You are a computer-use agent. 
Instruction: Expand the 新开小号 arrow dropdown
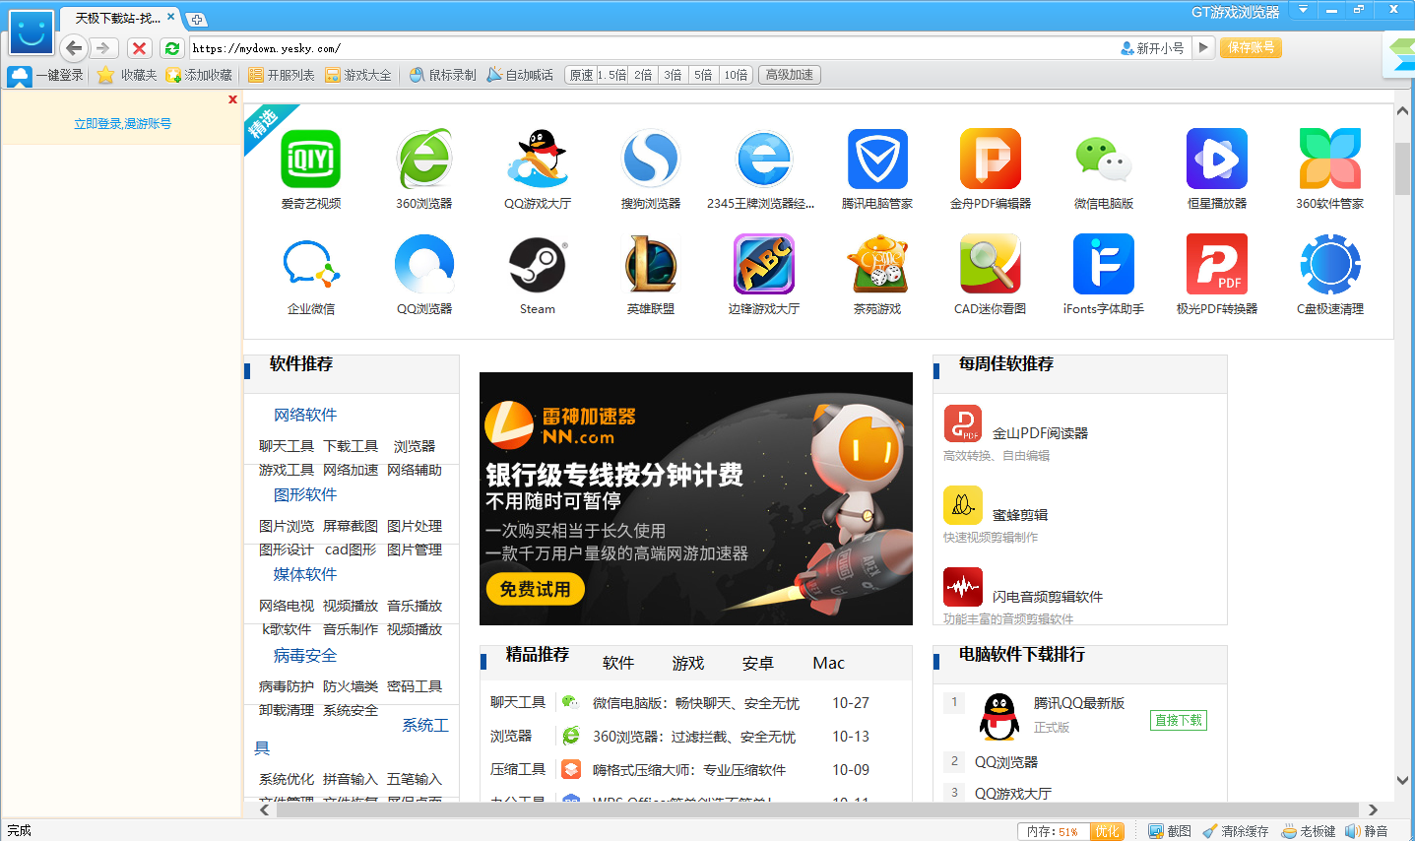pos(1203,47)
